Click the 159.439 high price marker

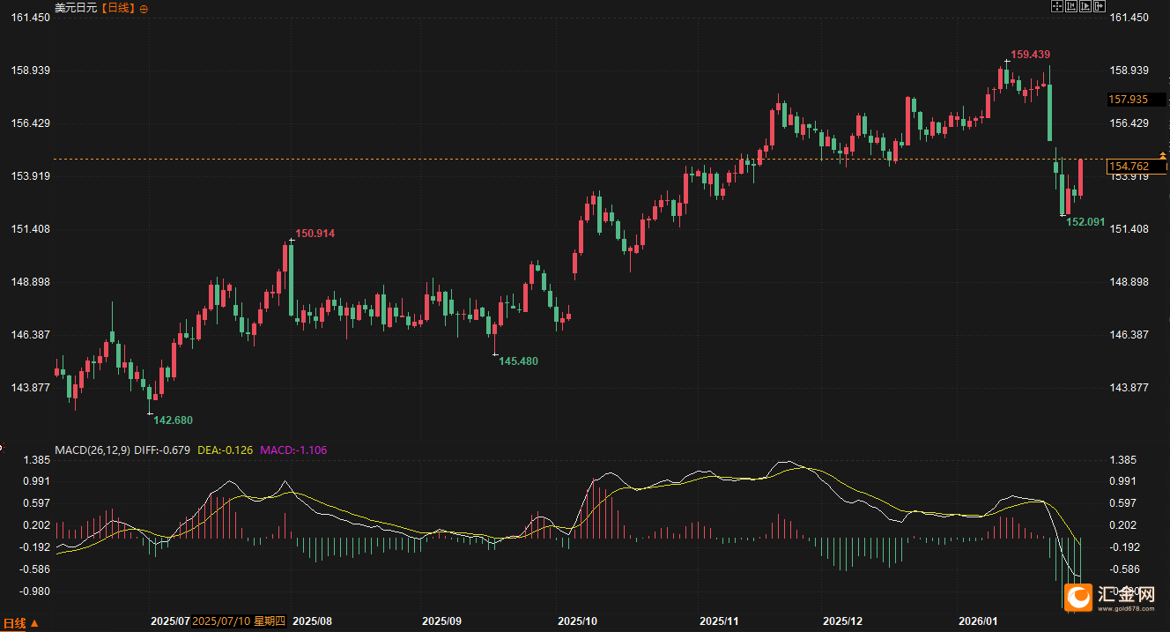click(1030, 55)
